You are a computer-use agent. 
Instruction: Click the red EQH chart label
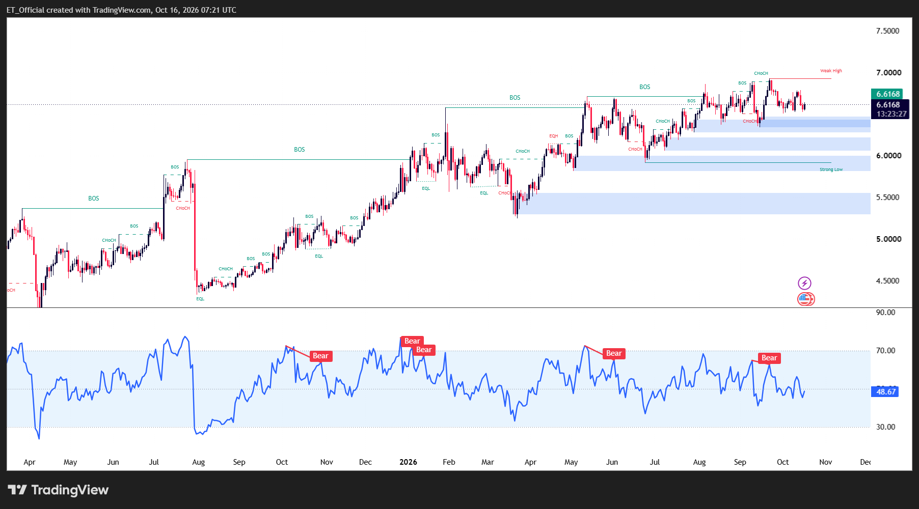pyautogui.click(x=553, y=136)
